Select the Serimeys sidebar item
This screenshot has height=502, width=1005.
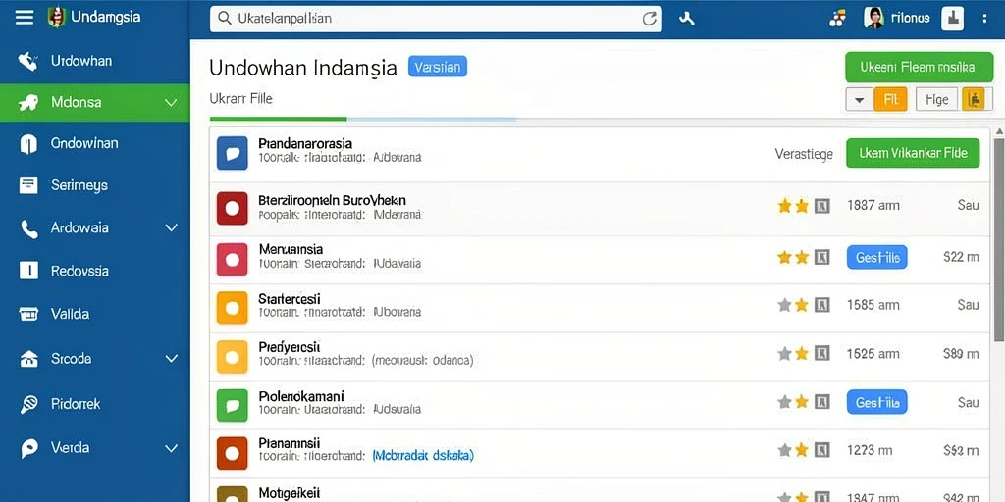(95, 185)
